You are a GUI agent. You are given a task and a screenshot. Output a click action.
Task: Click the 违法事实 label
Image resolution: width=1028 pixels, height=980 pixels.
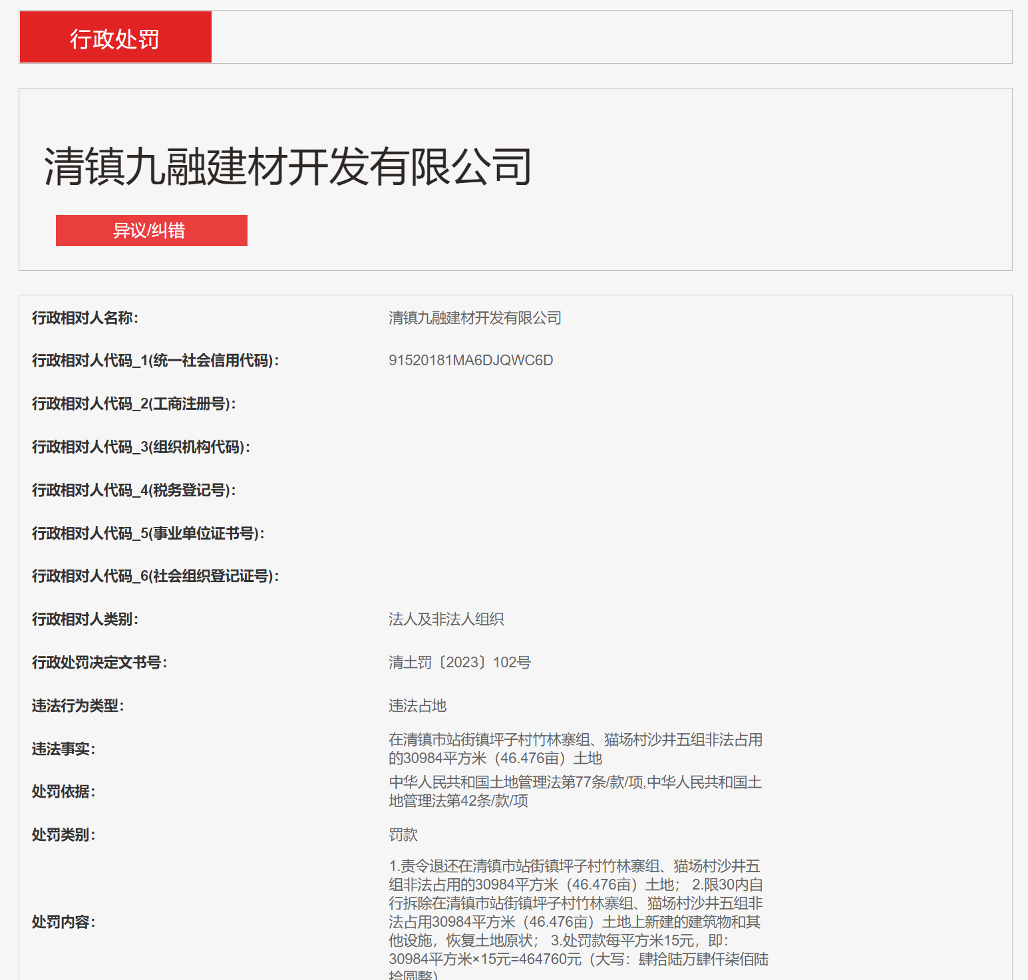pos(64,749)
